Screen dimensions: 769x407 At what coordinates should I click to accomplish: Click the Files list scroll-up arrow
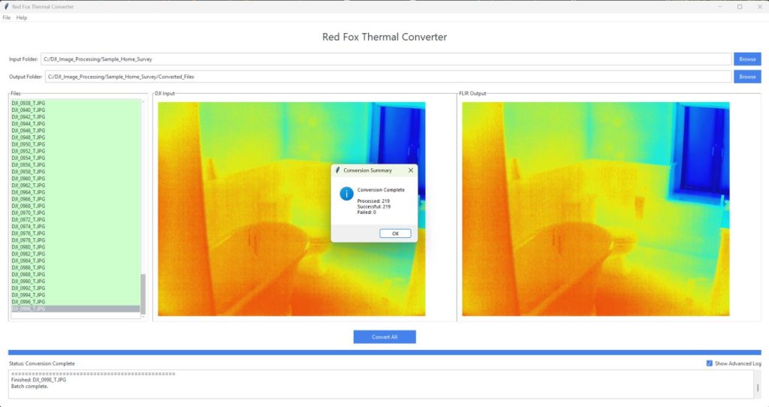click(x=143, y=101)
